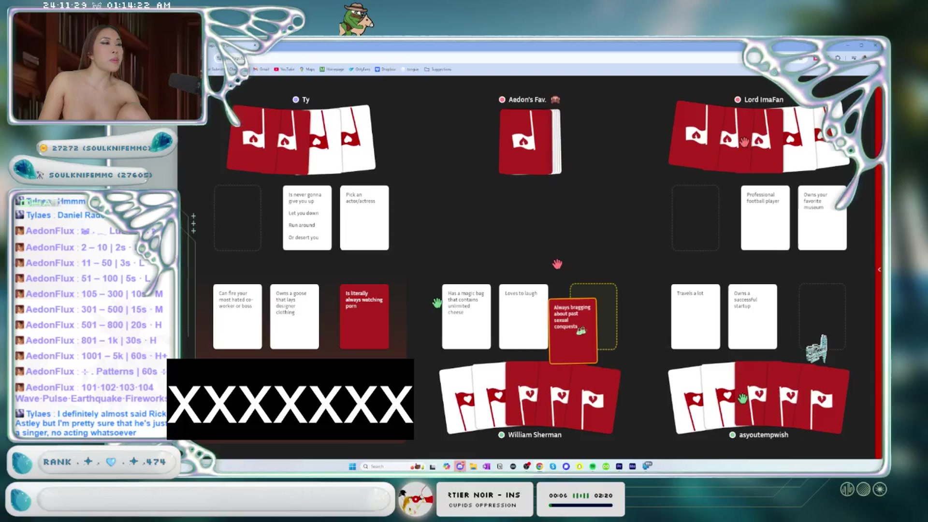
Task: Click the webcam feed thumbnail
Action: coord(107,66)
